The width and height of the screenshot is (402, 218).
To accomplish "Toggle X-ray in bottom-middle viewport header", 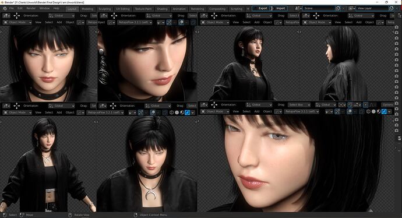I will 165,112.
